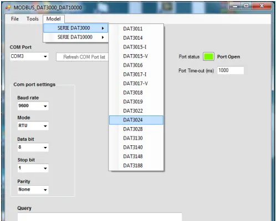This screenshot has height=221, width=277.
Task: Click the SERIE DAT3000 submenu arrow
Action: tap(103, 28)
